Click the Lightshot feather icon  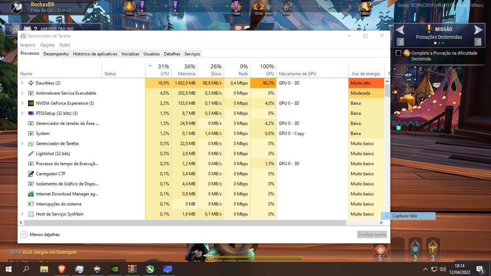click(x=31, y=154)
